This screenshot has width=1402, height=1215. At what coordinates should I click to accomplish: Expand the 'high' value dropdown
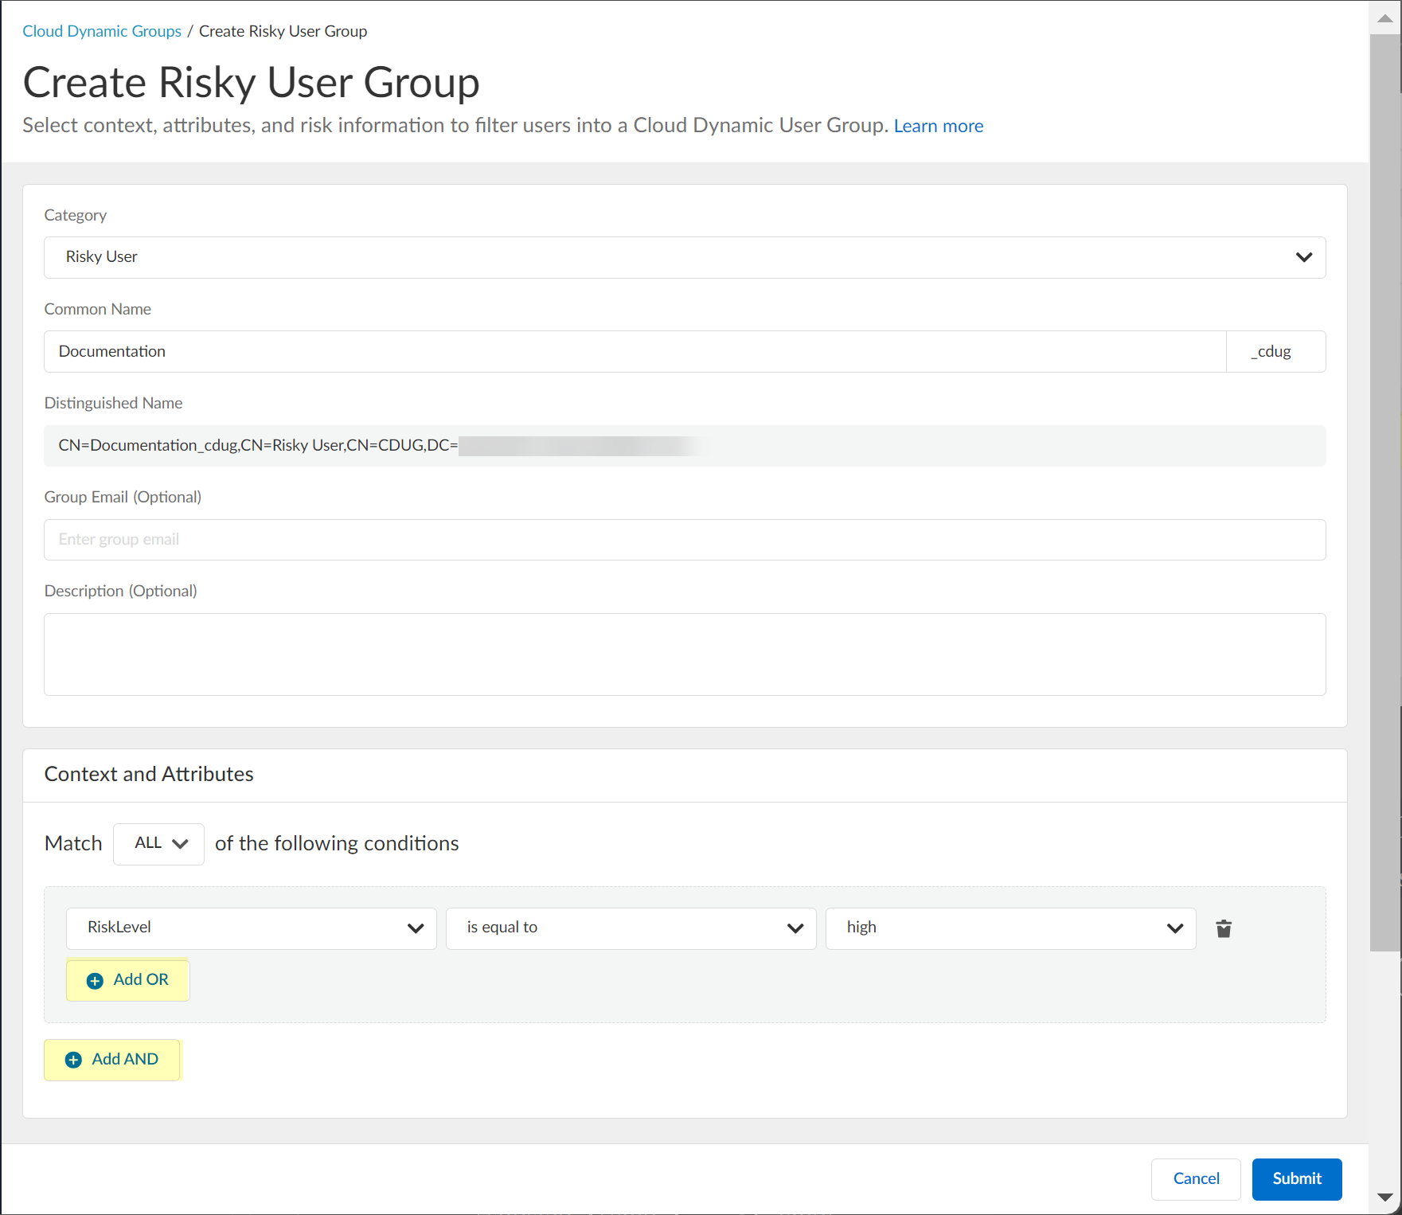pyautogui.click(x=1010, y=928)
